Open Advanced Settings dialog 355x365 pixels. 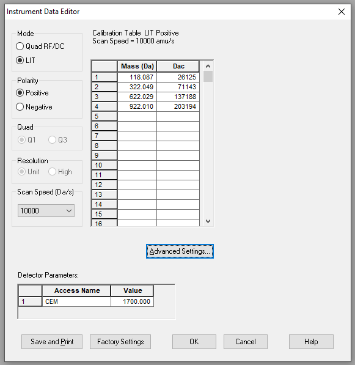coord(180,251)
